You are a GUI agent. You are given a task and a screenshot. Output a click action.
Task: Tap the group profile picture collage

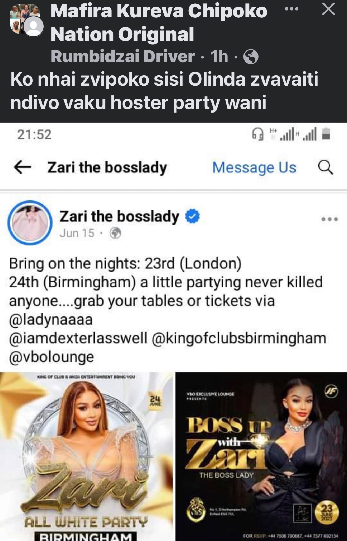point(26,21)
